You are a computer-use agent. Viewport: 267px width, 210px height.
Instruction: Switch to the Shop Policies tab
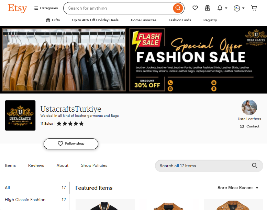point(94,165)
